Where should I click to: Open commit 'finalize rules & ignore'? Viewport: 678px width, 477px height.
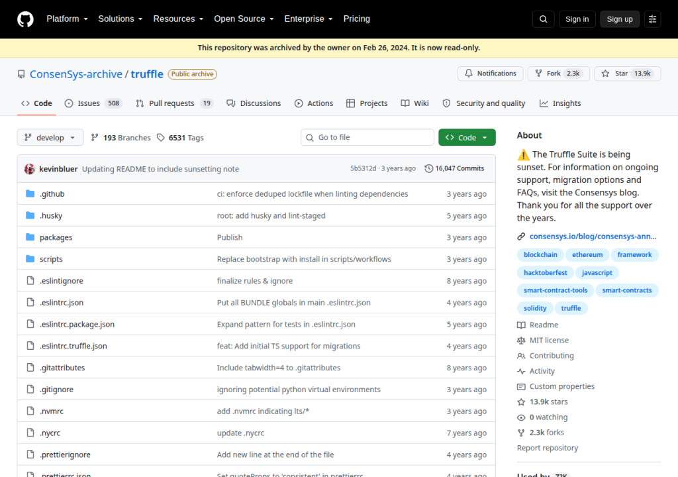coord(255,280)
